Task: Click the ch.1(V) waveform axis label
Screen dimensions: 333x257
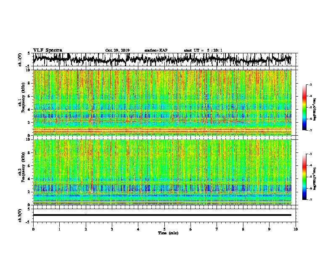Action: (x=20, y=59)
